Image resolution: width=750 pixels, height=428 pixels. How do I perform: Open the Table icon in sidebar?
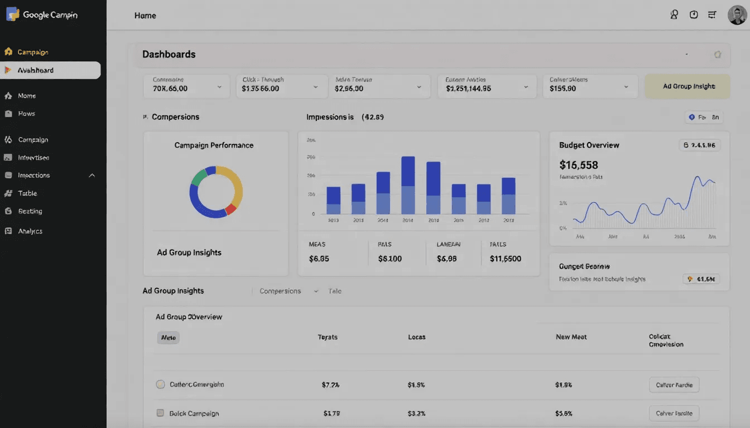point(8,193)
